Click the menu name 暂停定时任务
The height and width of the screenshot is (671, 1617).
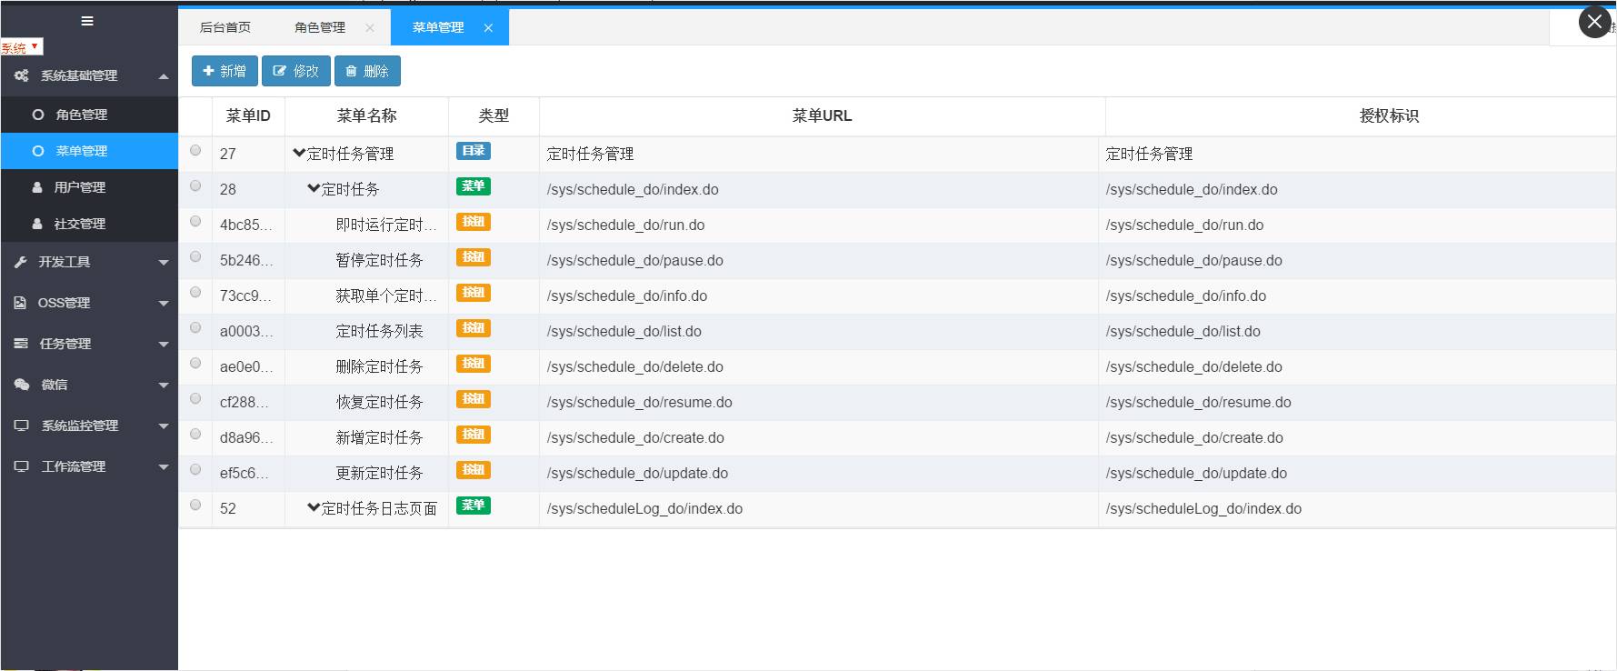click(379, 260)
